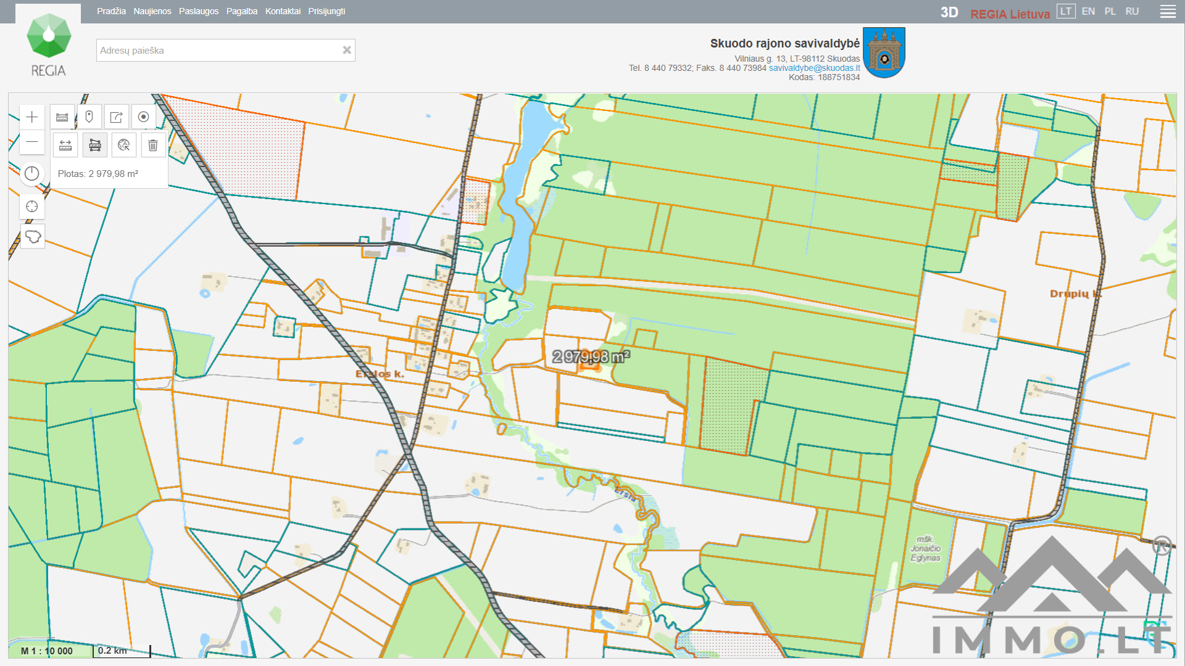Switch language to EN
The height and width of the screenshot is (666, 1185).
click(x=1088, y=12)
